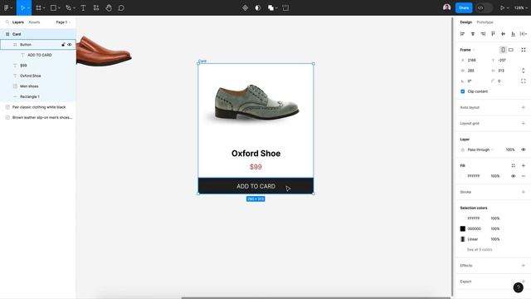The width and height of the screenshot is (531, 299).
Task: Add Auto layout
Action: click(524, 107)
